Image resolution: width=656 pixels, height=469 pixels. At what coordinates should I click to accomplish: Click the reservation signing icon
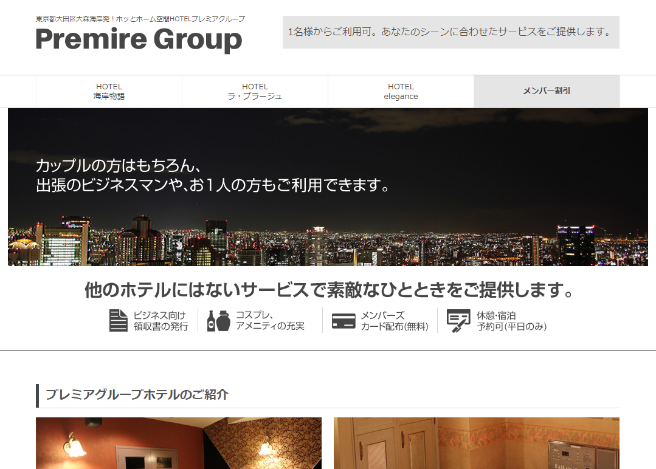[458, 321]
